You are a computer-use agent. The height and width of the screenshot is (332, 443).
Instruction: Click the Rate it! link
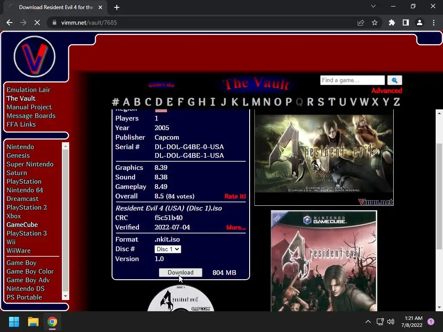[235, 196]
